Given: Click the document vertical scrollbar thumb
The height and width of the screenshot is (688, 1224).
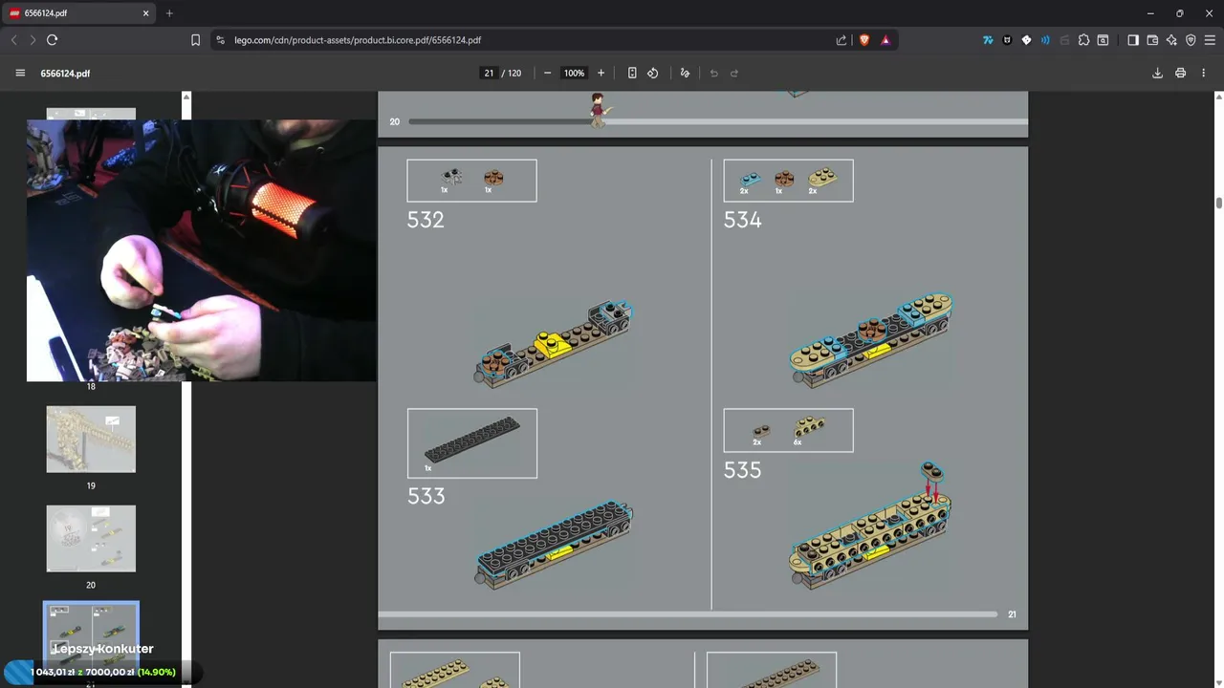Looking at the screenshot, I should click(x=1219, y=203).
